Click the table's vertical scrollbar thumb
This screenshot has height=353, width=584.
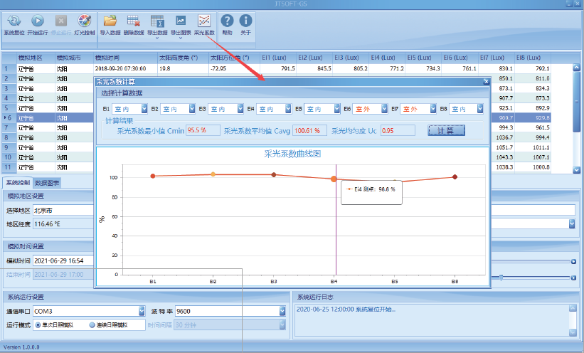pos(576,101)
